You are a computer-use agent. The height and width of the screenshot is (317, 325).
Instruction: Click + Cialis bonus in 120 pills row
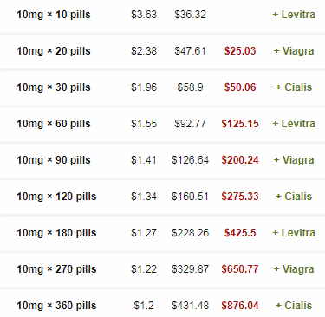coord(294,197)
